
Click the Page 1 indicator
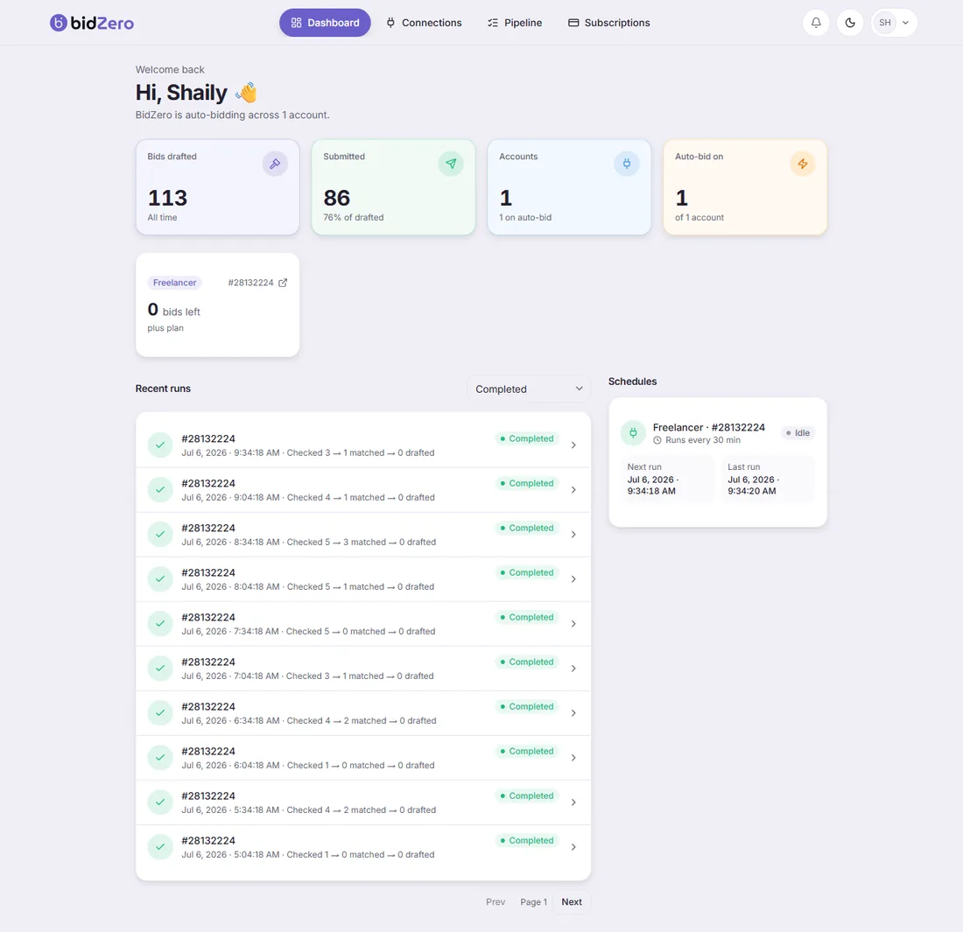coord(533,902)
